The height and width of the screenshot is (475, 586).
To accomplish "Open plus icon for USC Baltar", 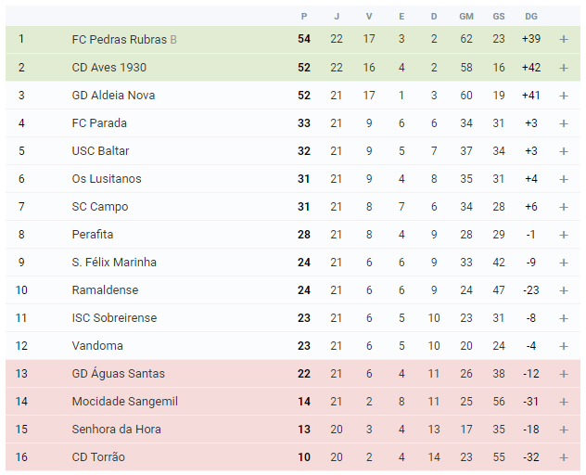I will [564, 151].
